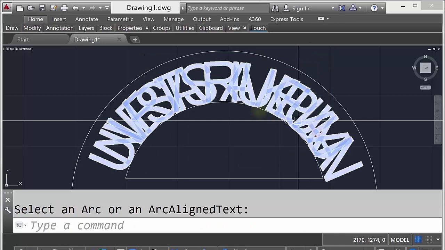Click the W compass direction on ViewCube

414,68
